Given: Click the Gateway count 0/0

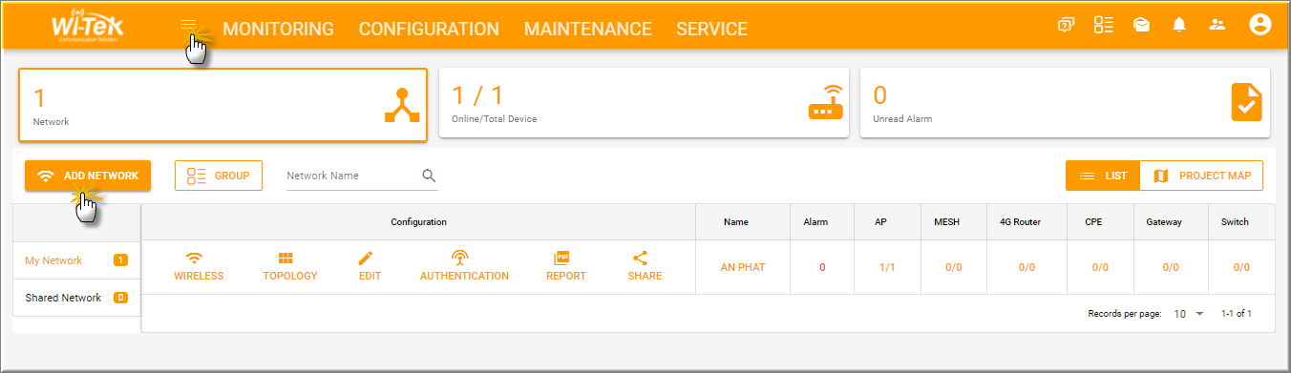Looking at the screenshot, I should point(1171,267).
